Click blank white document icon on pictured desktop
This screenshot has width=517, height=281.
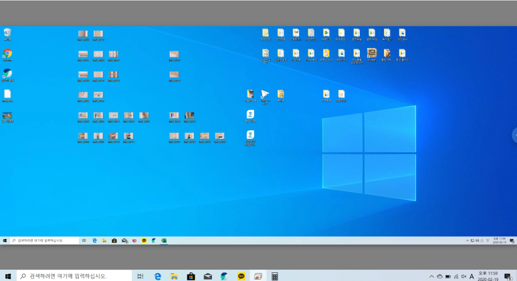(x=7, y=95)
